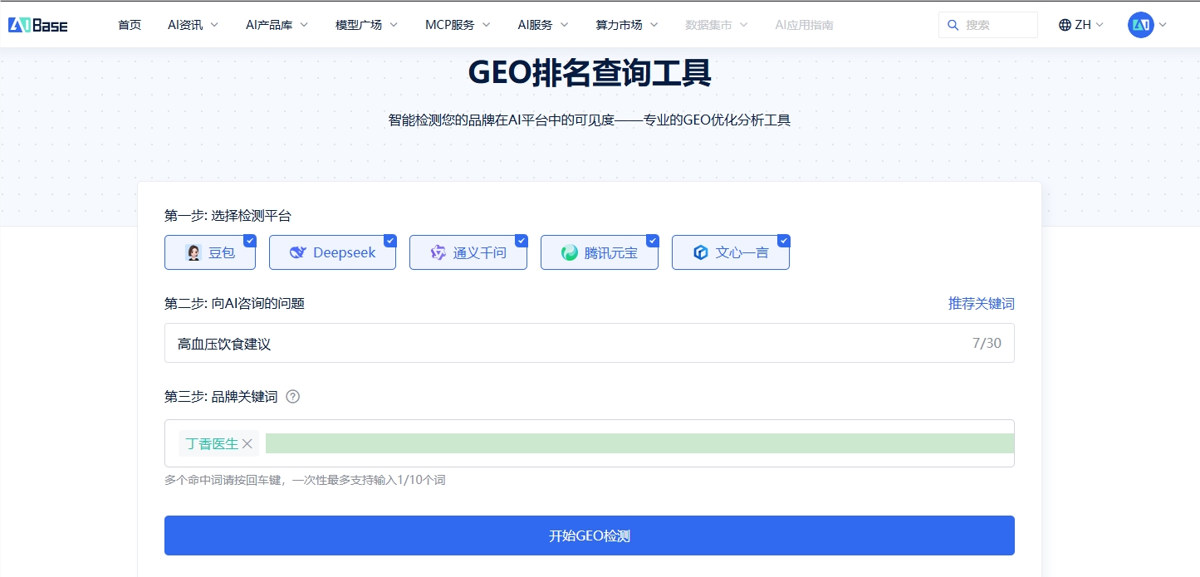Image resolution: width=1200 pixels, height=577 pixels.
Task: Open the ZH language dropdown
Action: [1082, 25]
